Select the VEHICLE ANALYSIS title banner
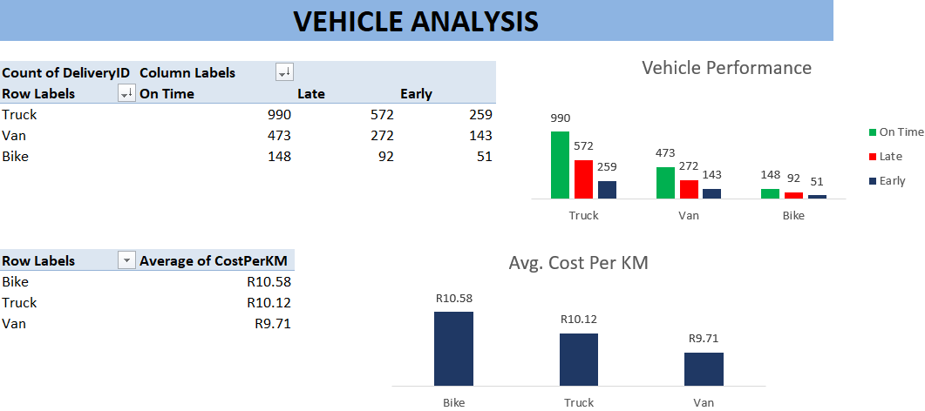925x411 pixels. [x=416, y=21]
